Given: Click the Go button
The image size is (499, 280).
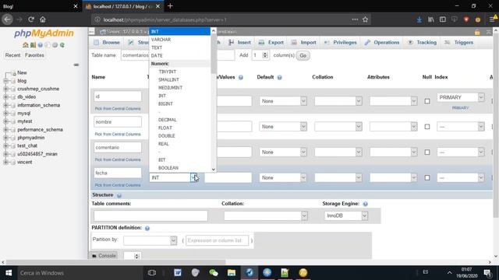Looking at the screenshot, I should (x=303, y=55).
